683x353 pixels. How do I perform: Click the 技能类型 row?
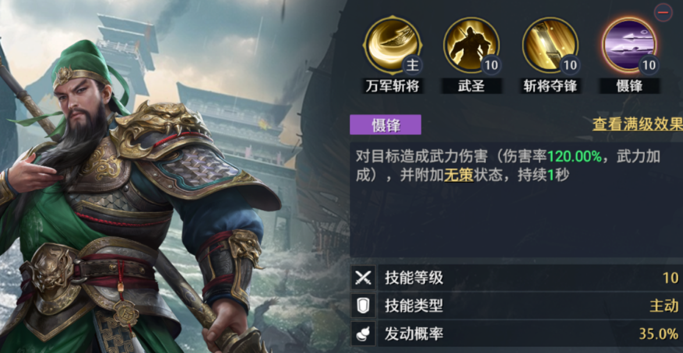click(x=517, y=305)
